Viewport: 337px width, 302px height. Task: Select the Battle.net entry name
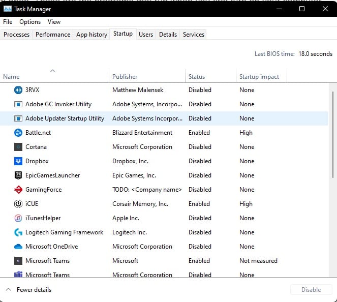coord(38,133)
